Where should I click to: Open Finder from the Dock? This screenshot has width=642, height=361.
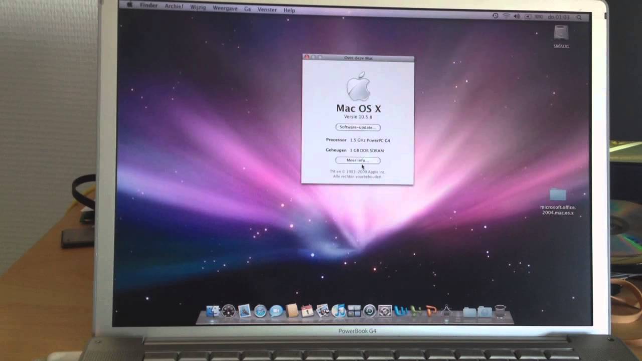coord(213,311)
